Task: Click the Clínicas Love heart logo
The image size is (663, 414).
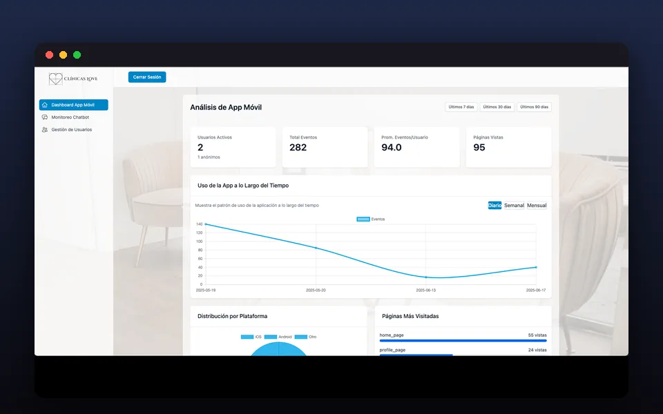Action: click(55, 79)
